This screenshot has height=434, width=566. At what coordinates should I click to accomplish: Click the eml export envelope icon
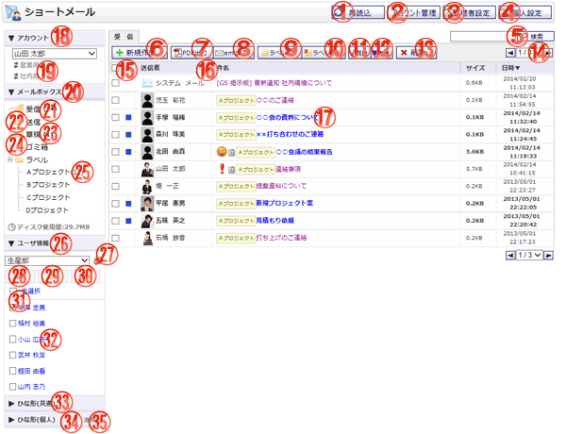(x=221, y=54)
